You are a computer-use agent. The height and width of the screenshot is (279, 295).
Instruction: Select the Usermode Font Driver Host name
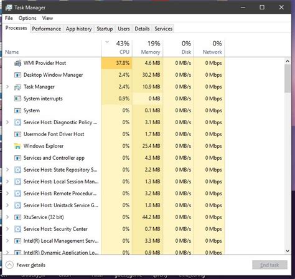click(54, 134)
